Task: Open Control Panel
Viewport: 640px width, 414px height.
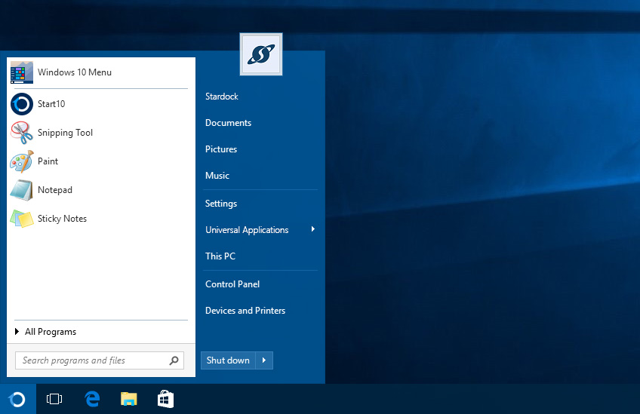Action: coord(232,284)
